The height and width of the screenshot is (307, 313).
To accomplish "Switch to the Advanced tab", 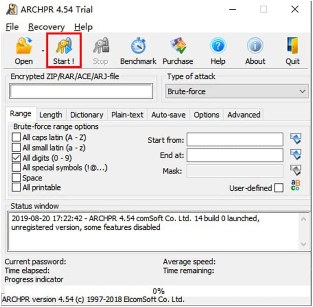I will tap(244, 115).
